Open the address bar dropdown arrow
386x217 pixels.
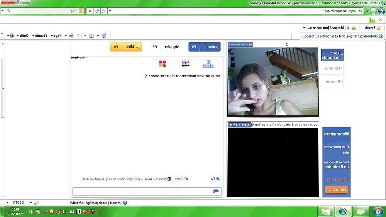pyautogui.click(x=110, y=11)
